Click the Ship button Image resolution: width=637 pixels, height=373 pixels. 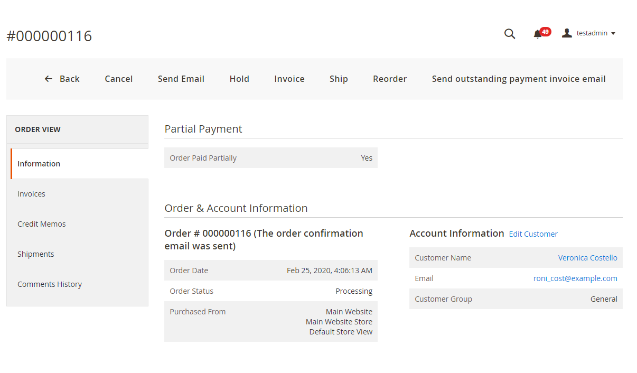(339, 79)
